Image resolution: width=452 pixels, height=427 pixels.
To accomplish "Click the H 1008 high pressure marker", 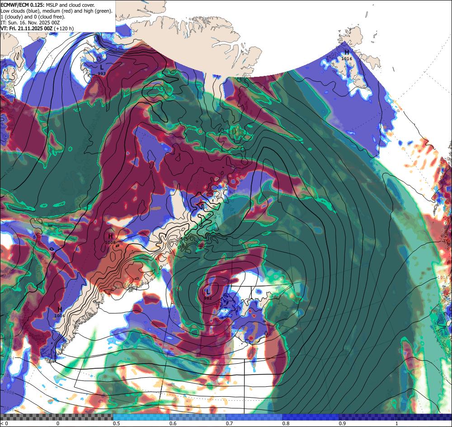I will click(x=110, y=239).
